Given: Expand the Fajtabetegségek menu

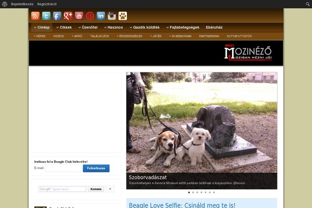Looking at the screenshot, I should 183,28.
